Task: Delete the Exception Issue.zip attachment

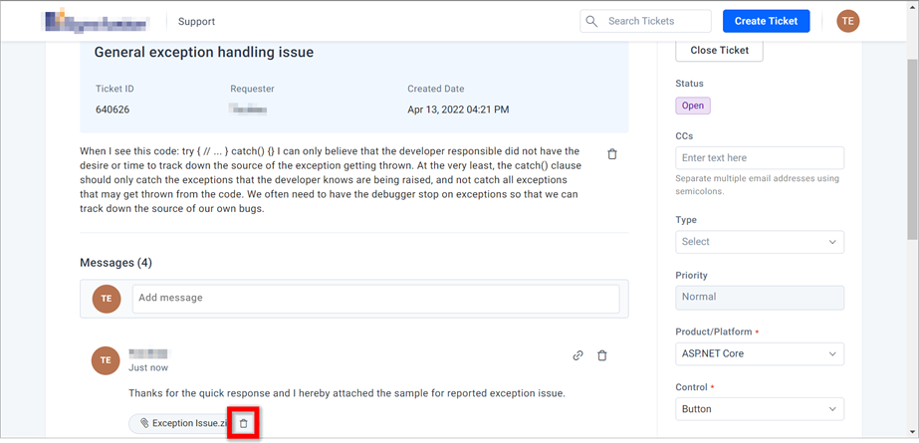Action: 244,423
